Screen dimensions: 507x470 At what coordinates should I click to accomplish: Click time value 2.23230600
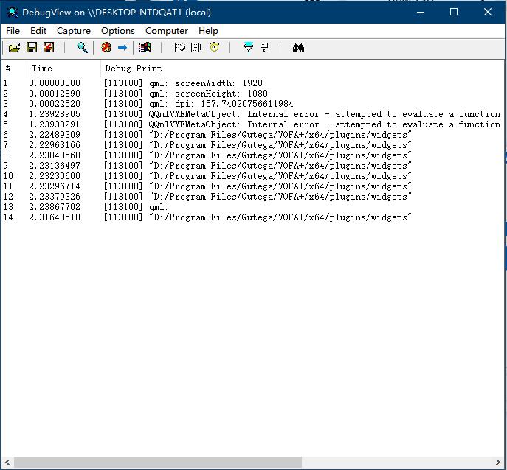click(x=55, y=176)
